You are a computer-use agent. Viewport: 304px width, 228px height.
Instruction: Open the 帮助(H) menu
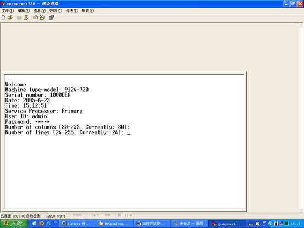tap(88, 10)
